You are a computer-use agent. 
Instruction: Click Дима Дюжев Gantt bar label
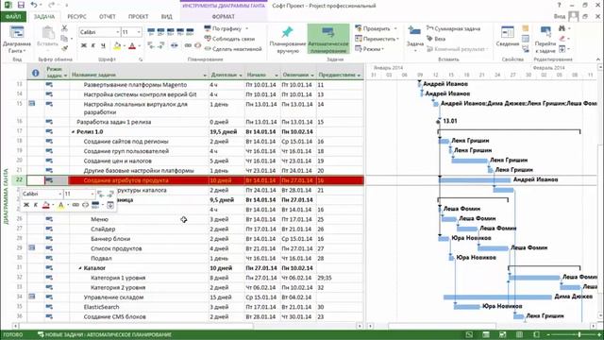pos(573,296)
